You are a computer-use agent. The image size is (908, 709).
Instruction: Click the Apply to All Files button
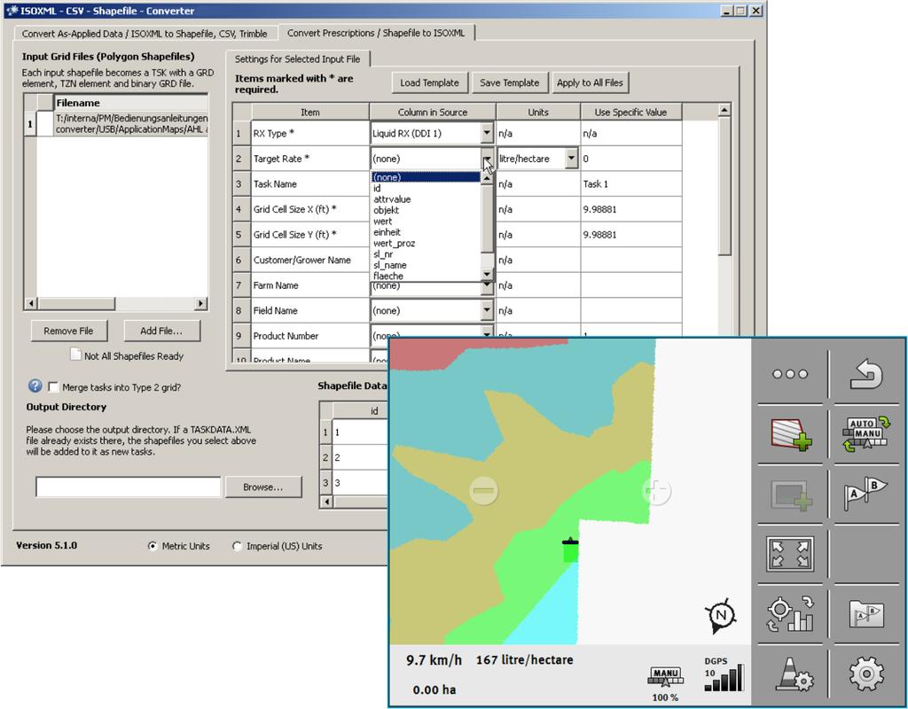590,82
